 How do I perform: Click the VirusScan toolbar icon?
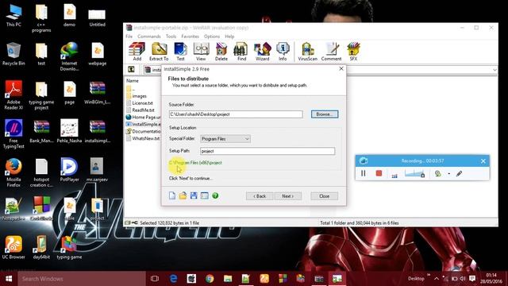pyautogui.click(x=307, y=52)
